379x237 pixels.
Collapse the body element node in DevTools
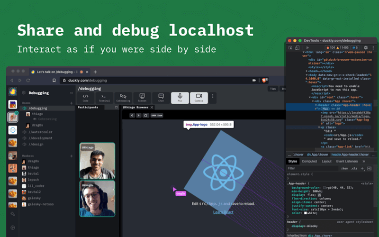307,75
